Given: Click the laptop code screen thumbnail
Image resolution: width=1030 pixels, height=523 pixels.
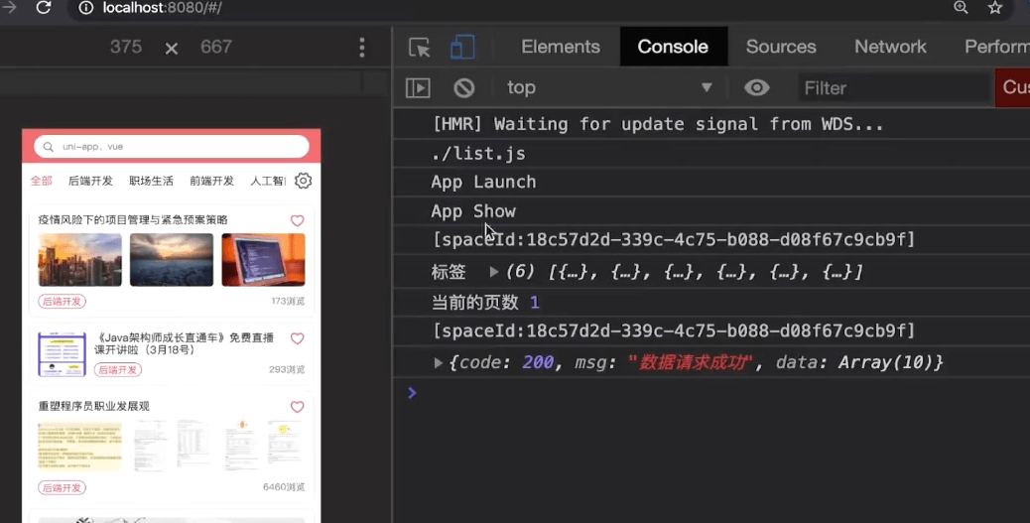Looking at the screenshot, I should coord(263,260).
